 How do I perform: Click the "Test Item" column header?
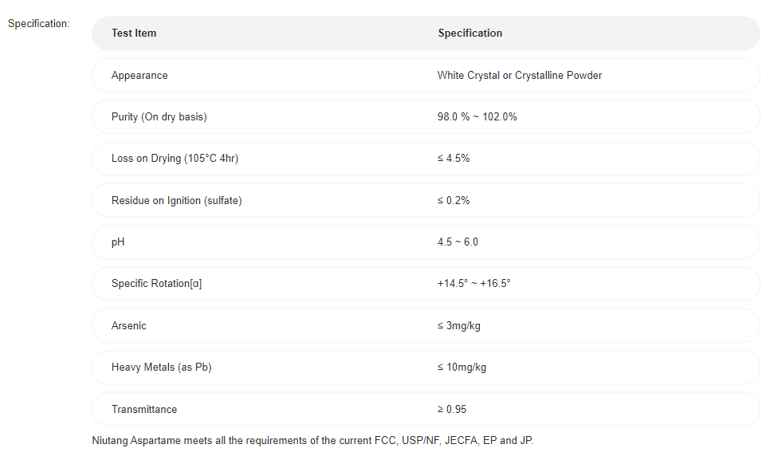pos(134,33)
